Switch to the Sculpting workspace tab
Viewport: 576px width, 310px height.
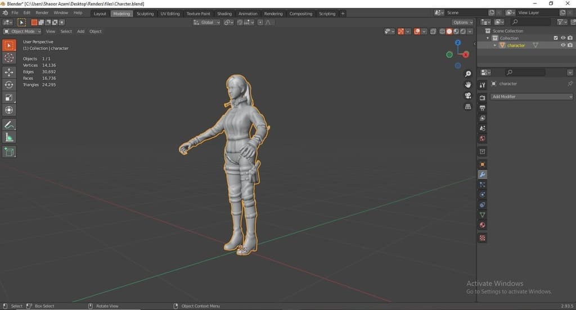tap(145, 13)
